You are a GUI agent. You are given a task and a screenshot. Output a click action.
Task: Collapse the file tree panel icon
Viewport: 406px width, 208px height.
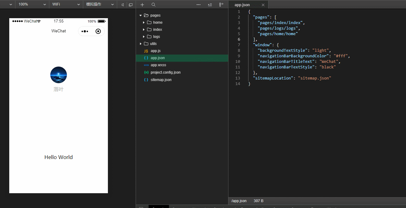221,5
